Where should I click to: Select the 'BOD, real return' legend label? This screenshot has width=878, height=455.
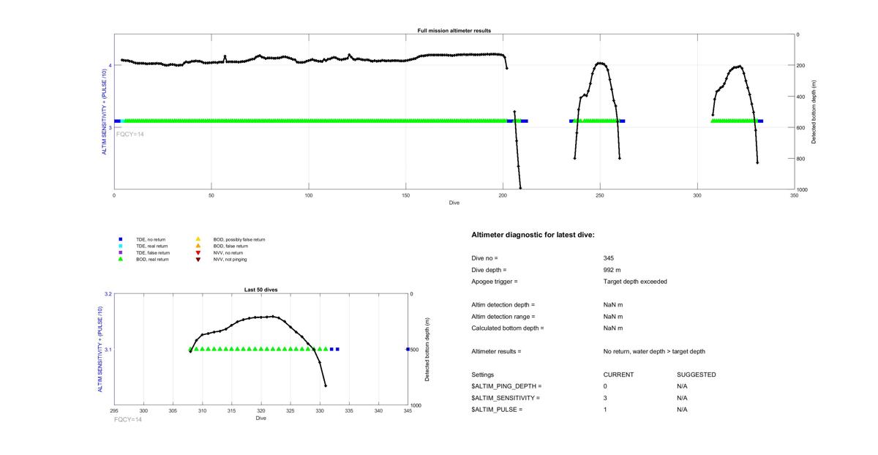pos(152,259)
